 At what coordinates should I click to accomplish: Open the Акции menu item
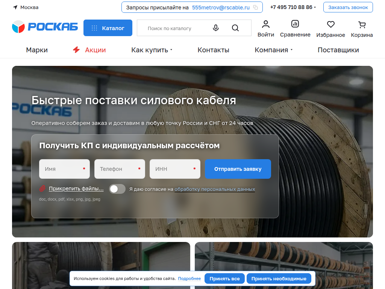[x=95, y=50]
